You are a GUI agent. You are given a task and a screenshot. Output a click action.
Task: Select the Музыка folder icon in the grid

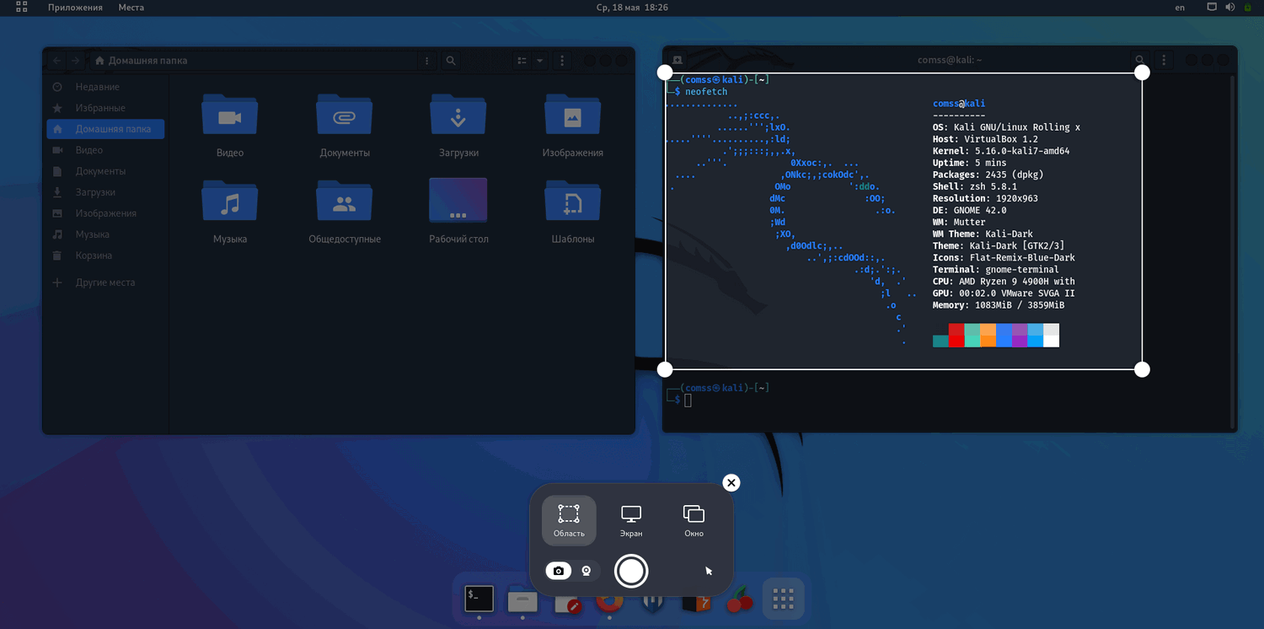(230, 201)
